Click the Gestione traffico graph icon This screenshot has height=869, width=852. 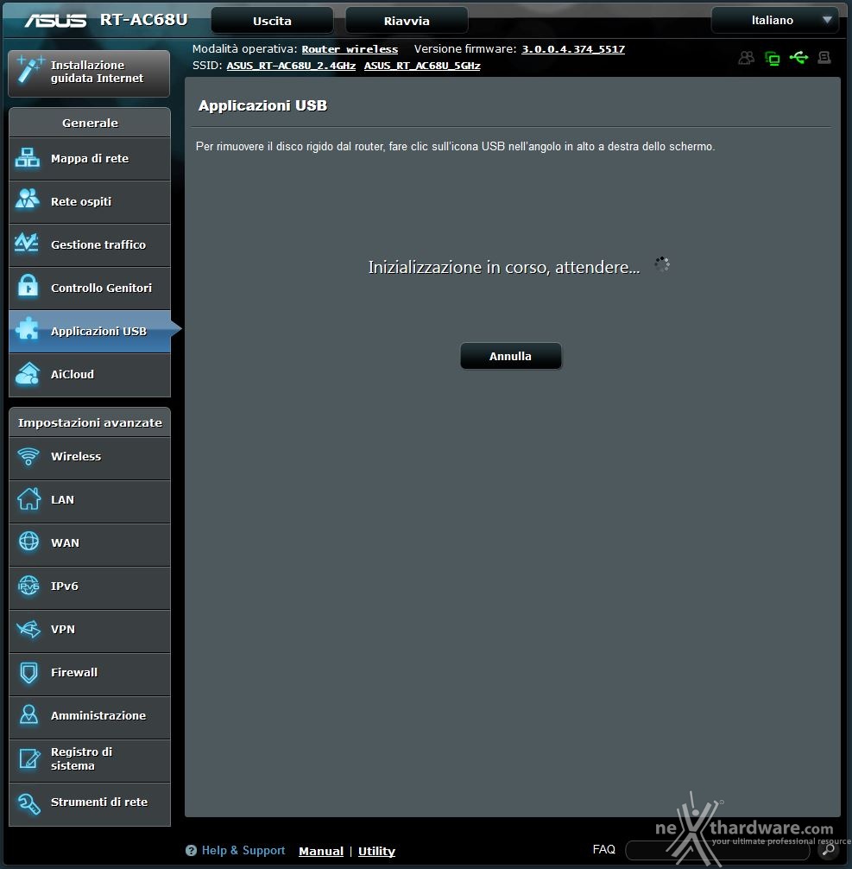tap(27, 244)
